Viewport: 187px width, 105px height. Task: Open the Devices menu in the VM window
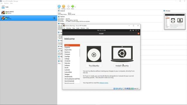click(x=83, y=28)
